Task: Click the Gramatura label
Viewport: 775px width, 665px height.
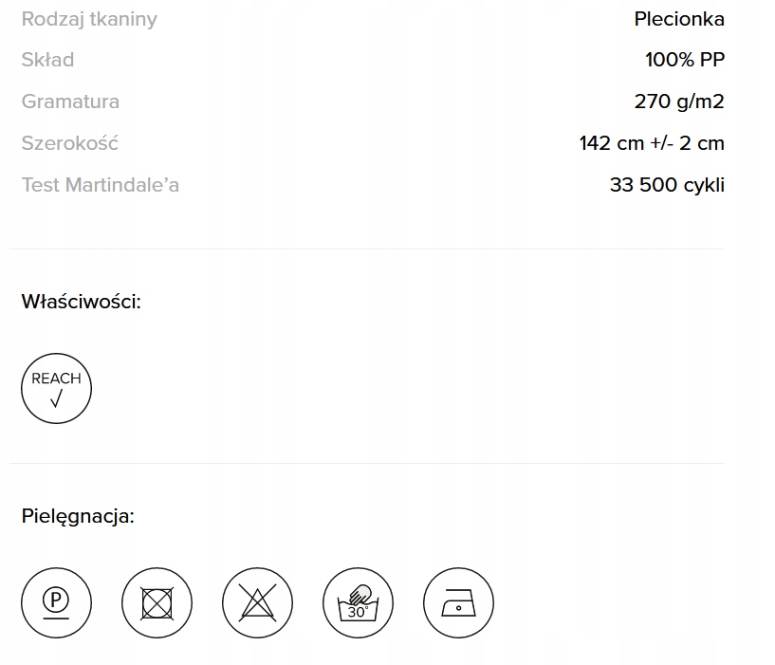Action: 70,102
